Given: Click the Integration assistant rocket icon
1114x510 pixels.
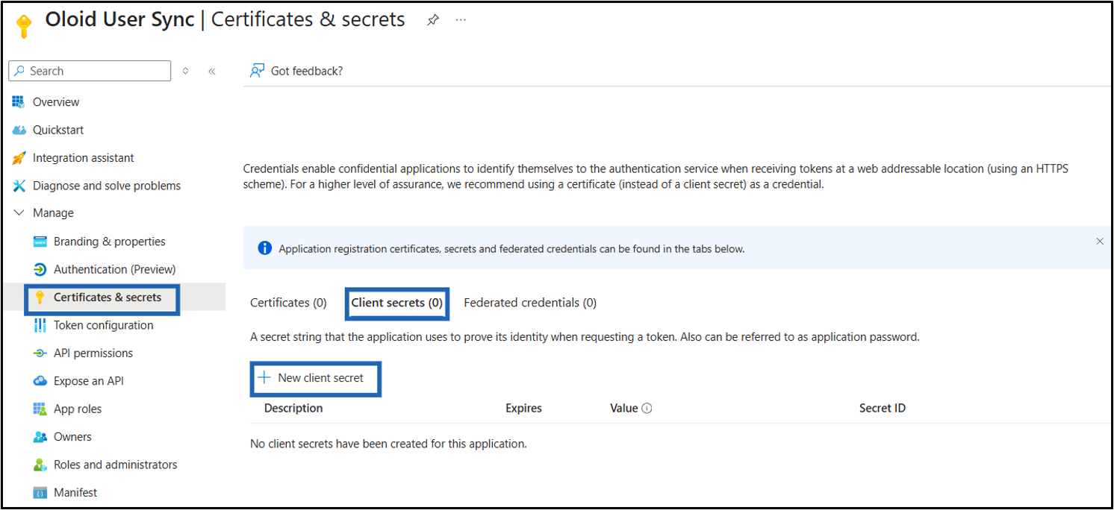Looking at the screenshot, I should [x=19, y=158].
